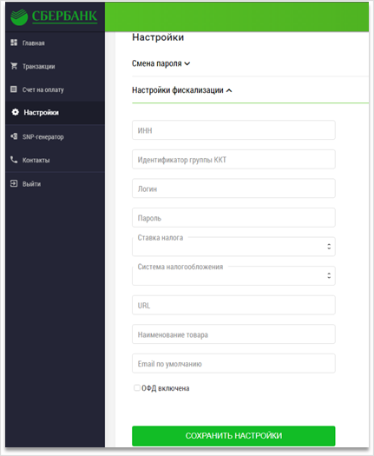Open Главная via its dashboard icon
The height and width of the screenshot is (456, 374).
coord(14,43)
